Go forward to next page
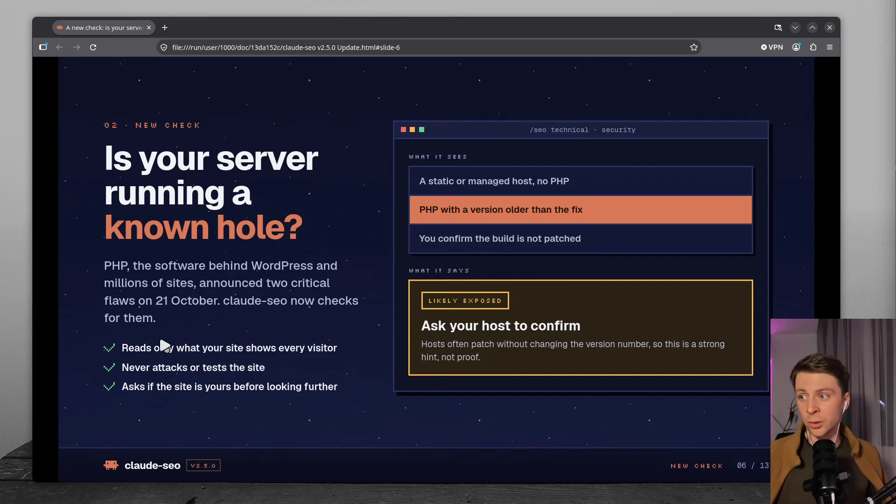896x504 pixels. click(77, 47)
